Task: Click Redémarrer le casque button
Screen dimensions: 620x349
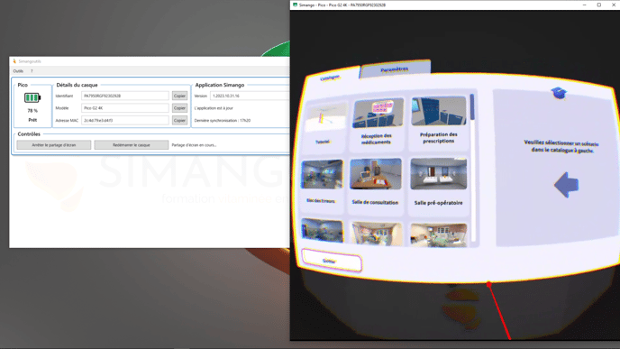Action: [x=132, y=145]
